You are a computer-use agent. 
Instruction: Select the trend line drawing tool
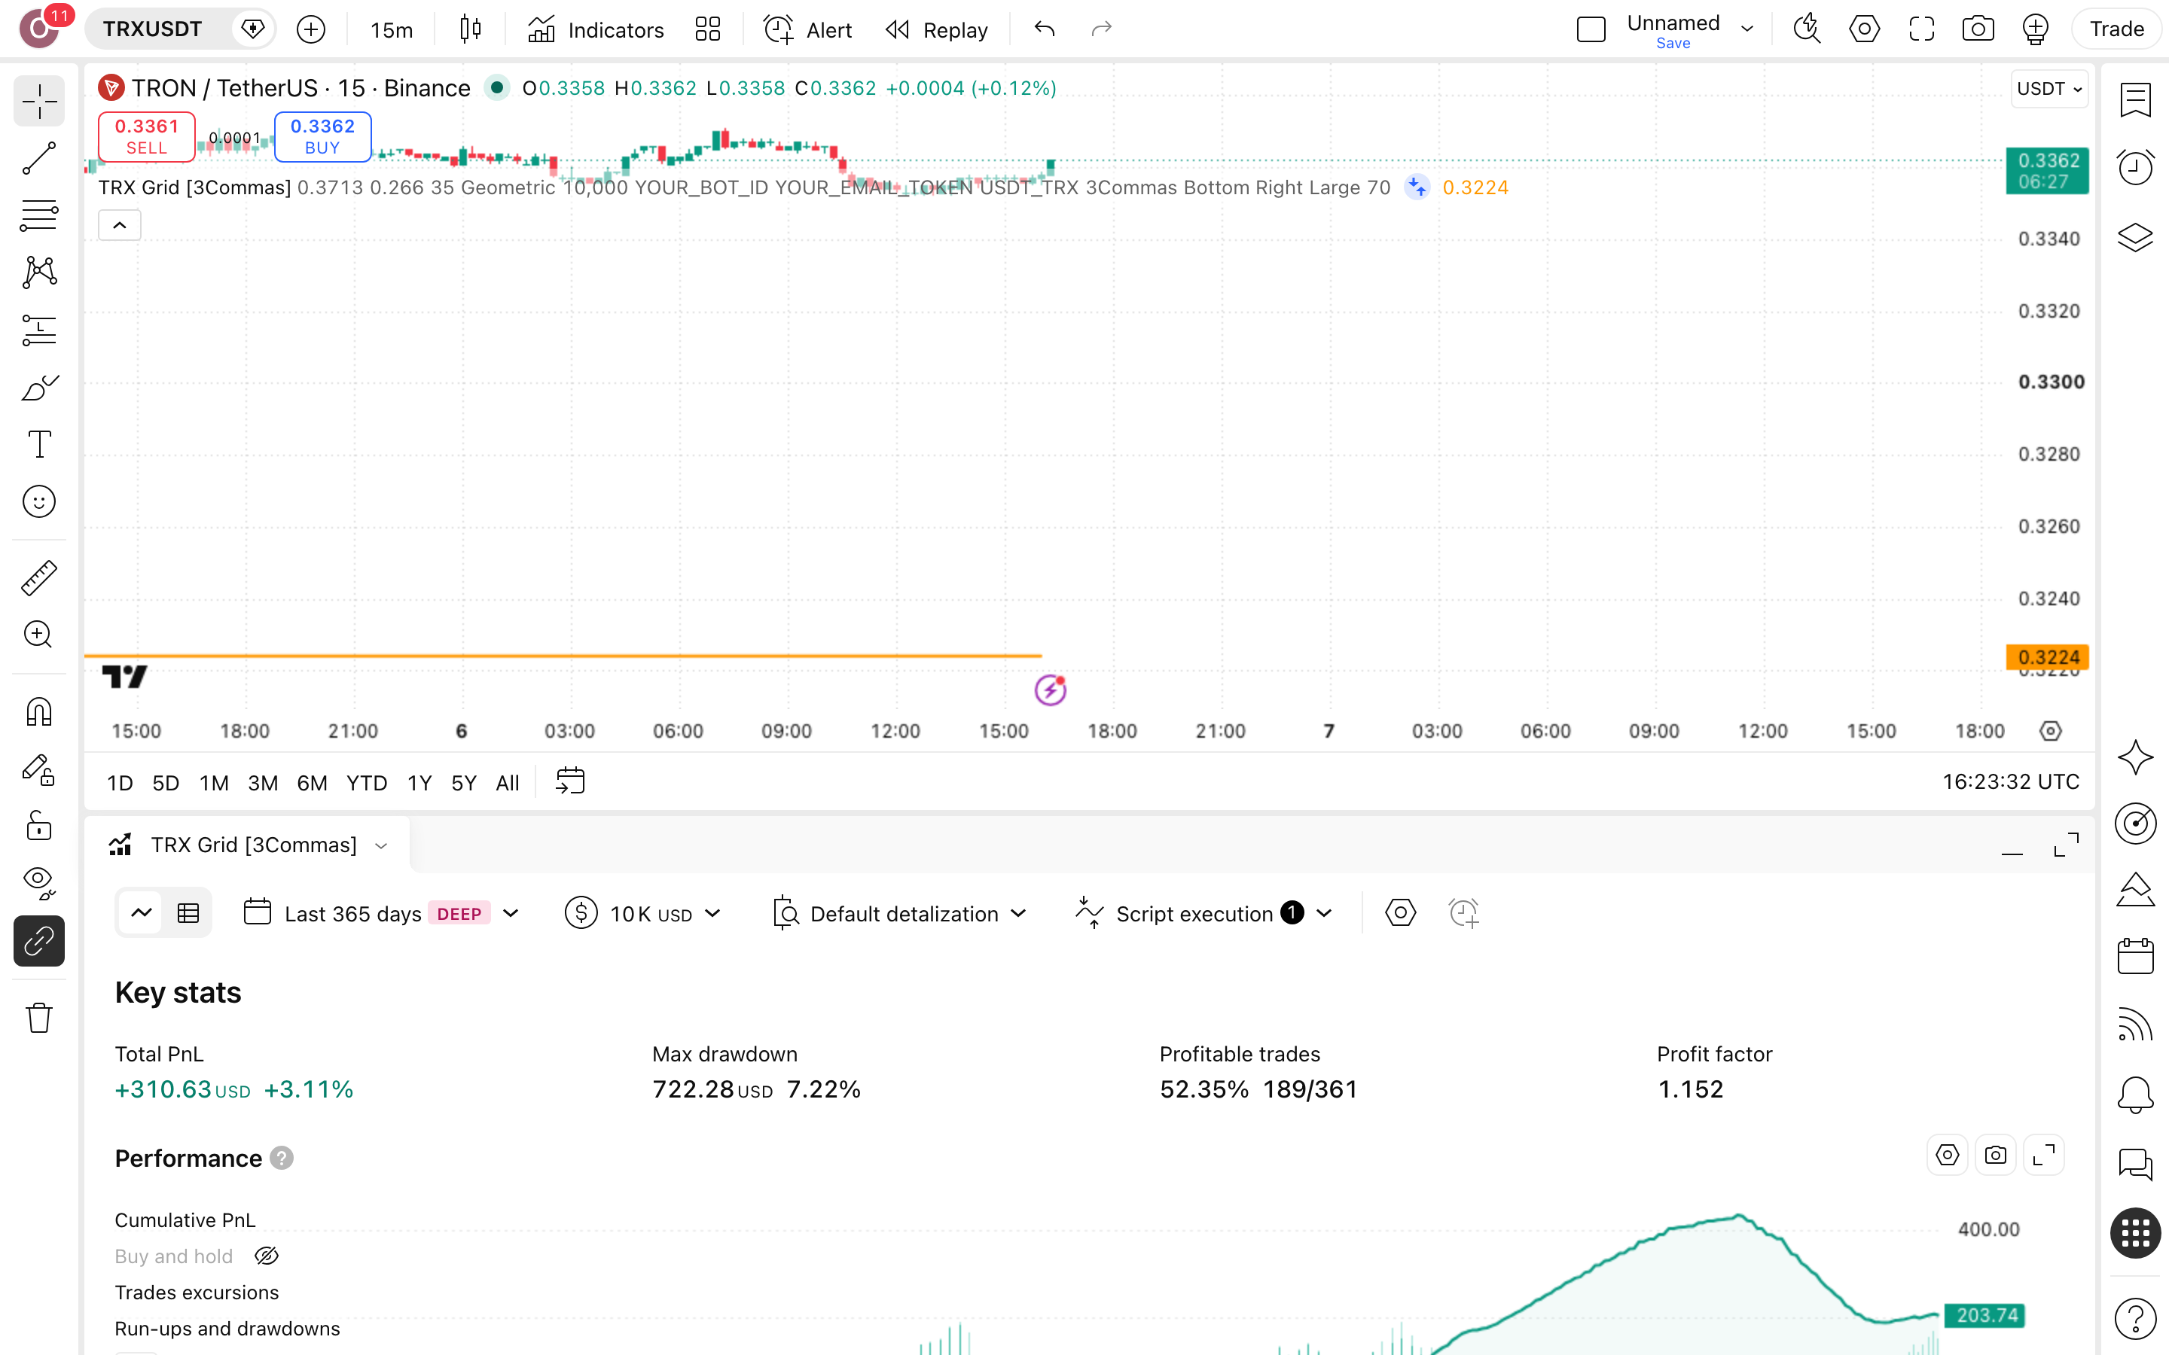38,159
